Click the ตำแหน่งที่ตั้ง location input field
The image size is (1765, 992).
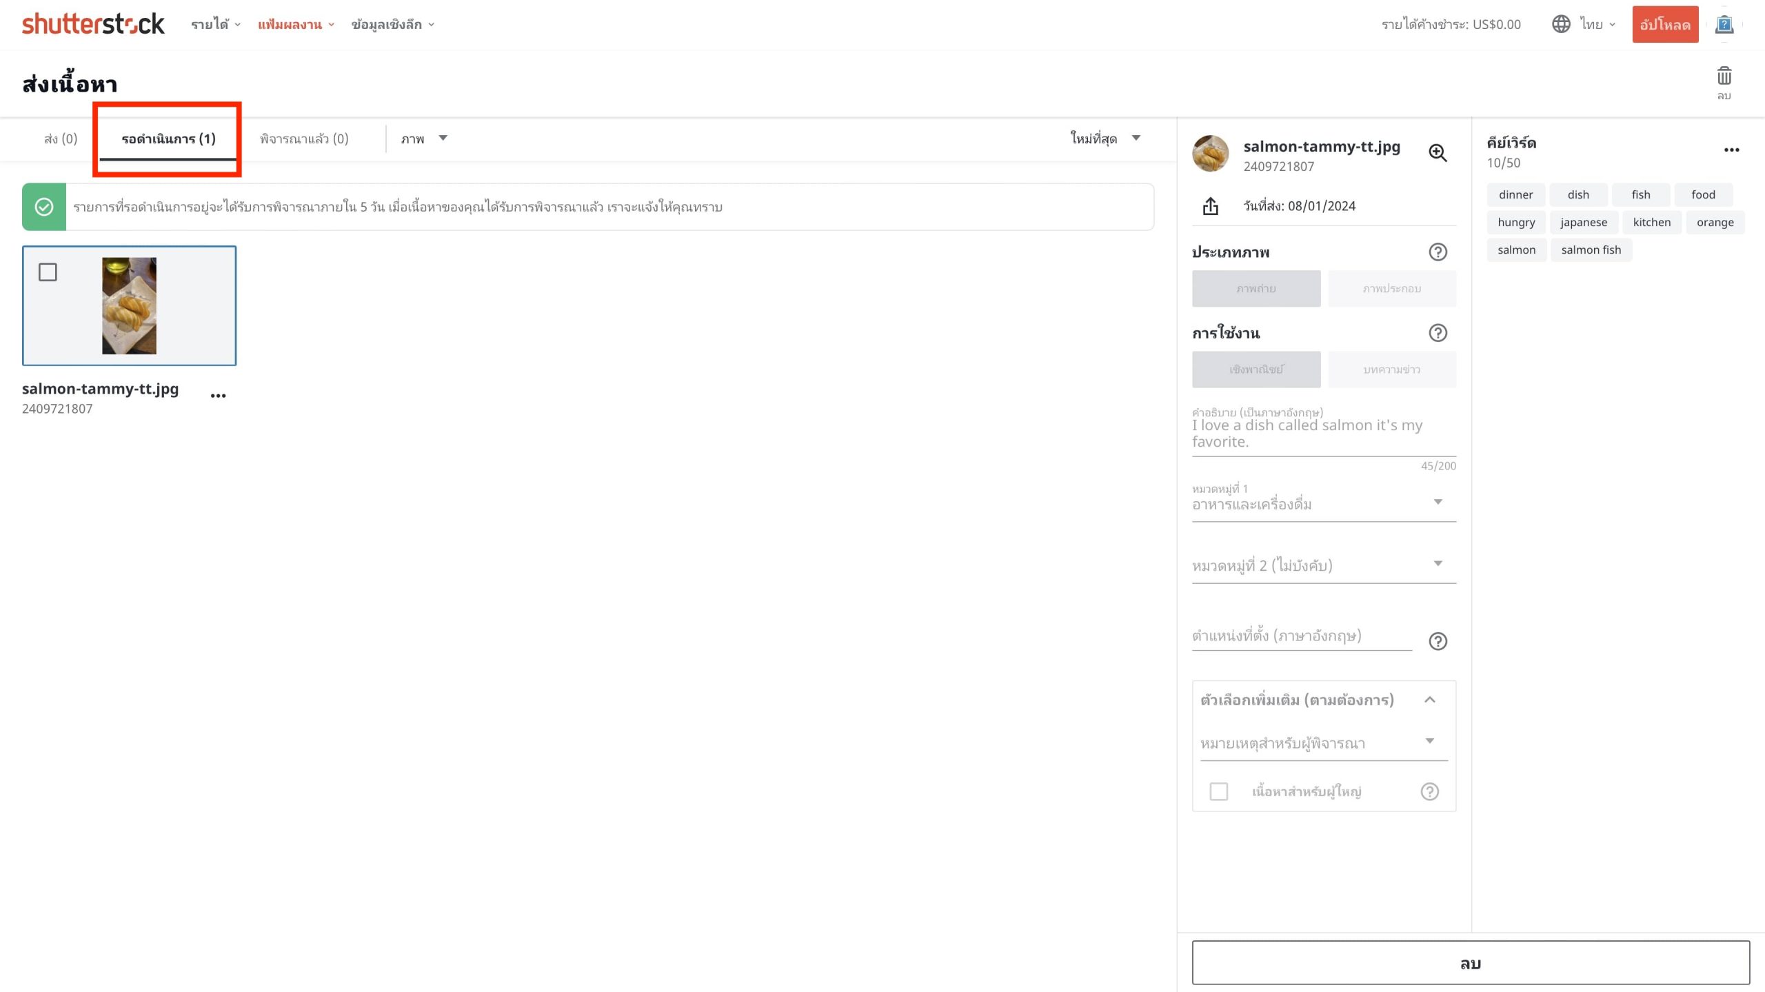pos(1301,636)
